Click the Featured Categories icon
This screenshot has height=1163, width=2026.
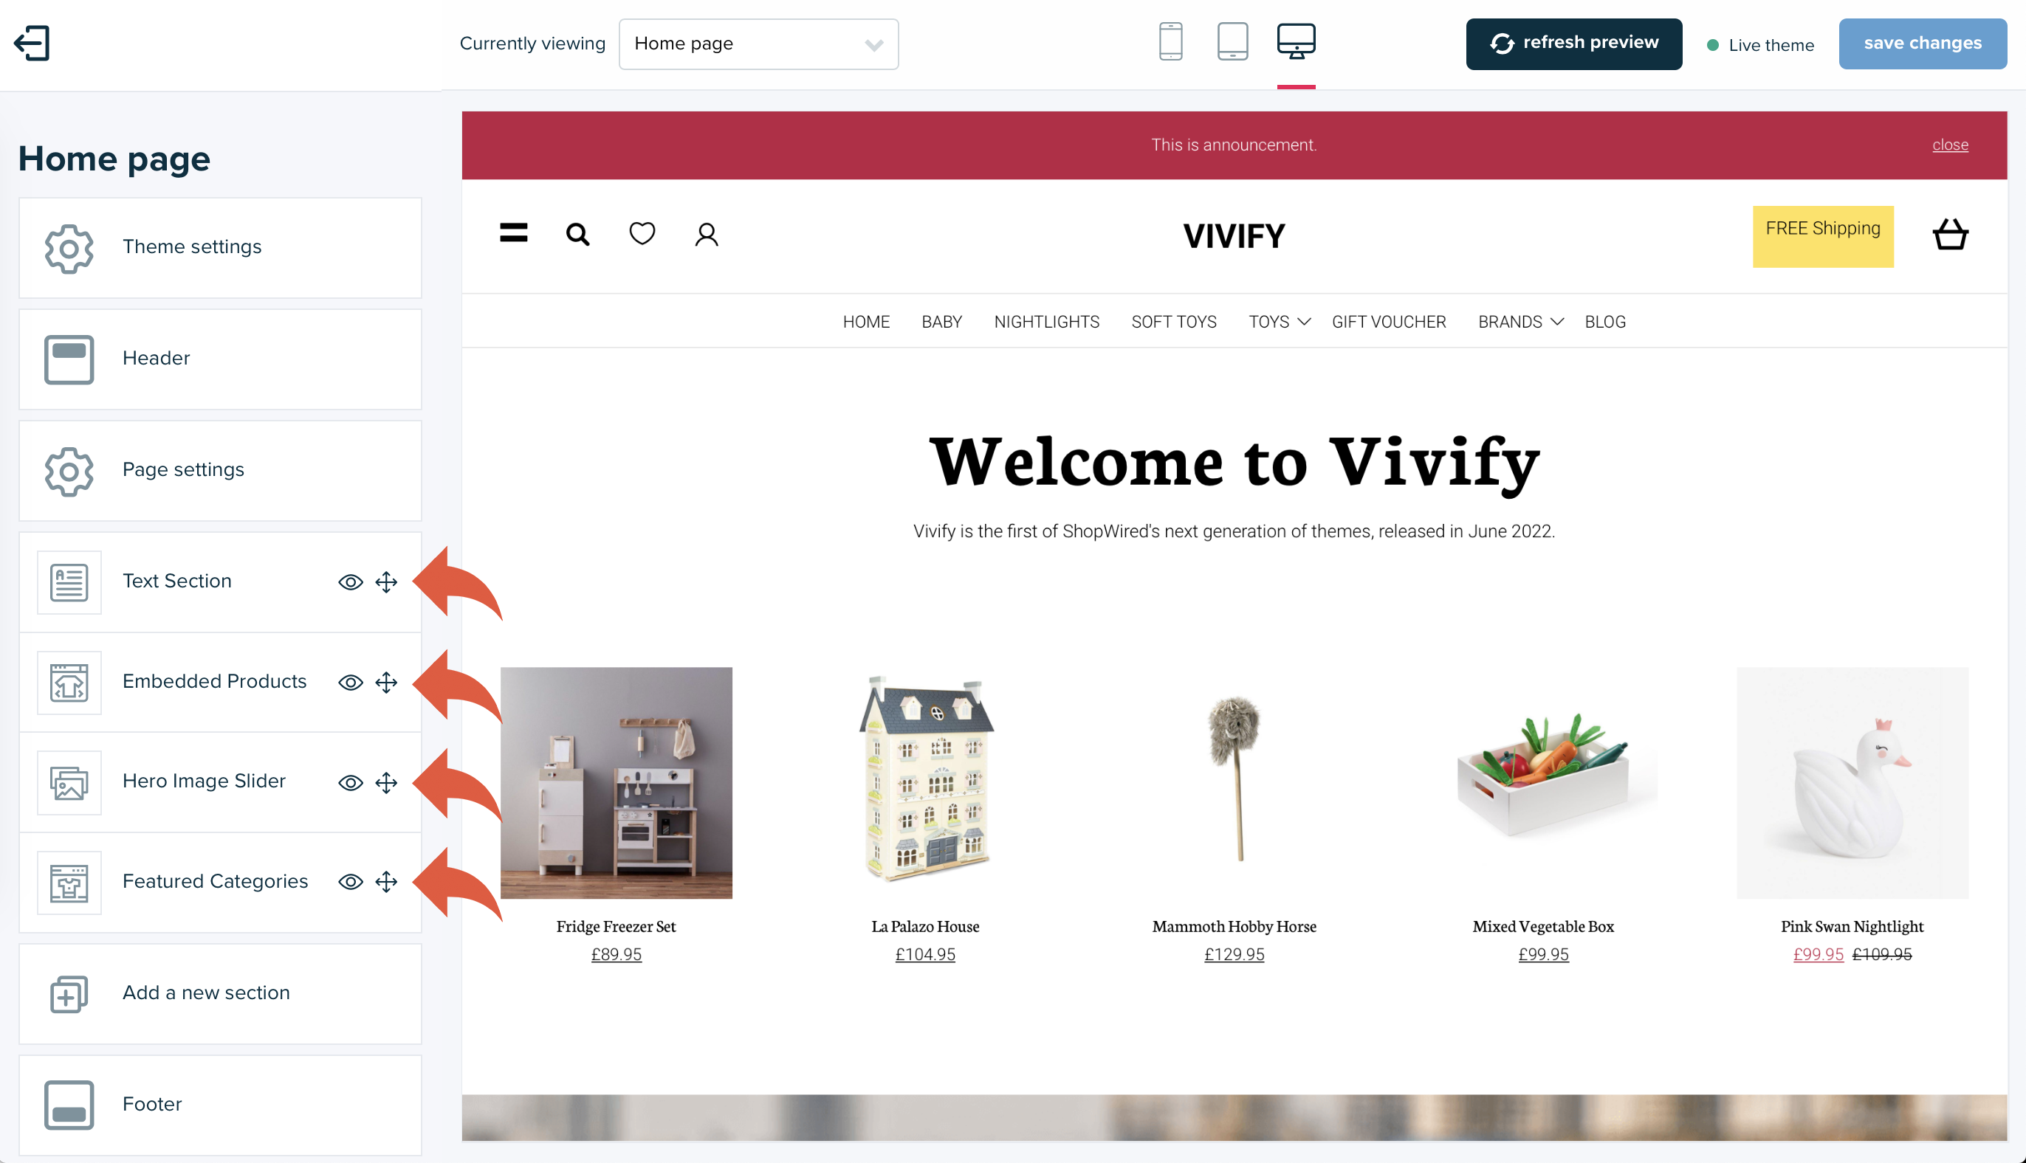[x=69, y=879]
